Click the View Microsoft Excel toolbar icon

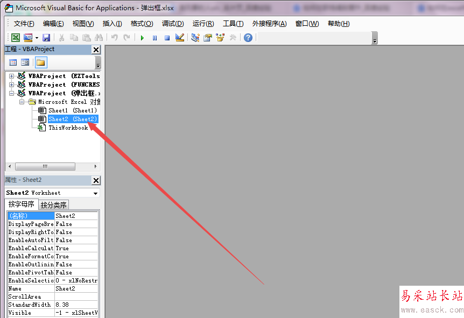click(x=16, y=38)
